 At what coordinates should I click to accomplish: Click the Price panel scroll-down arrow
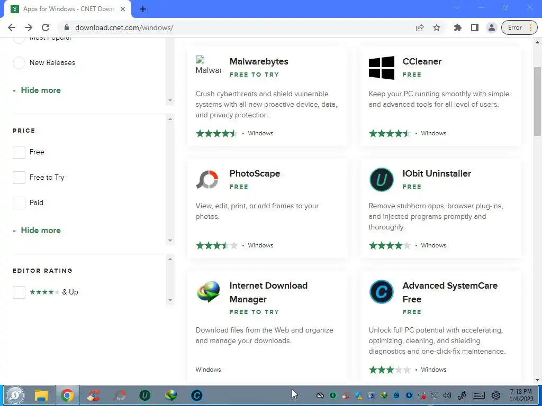click(170, 241)
